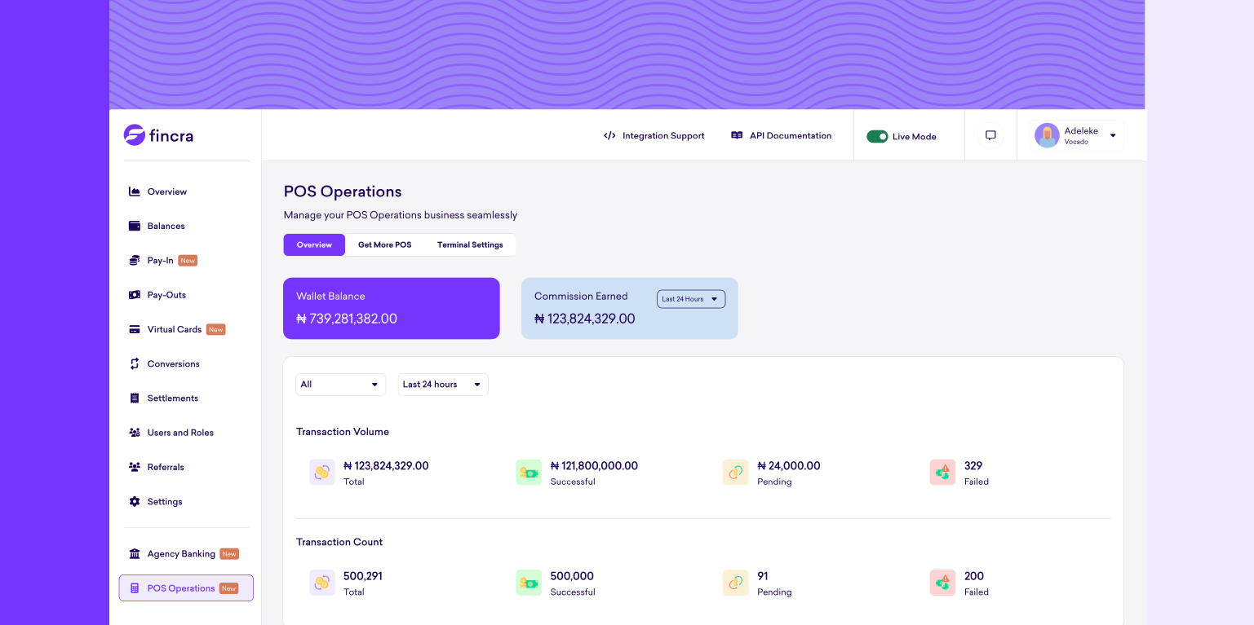Click the ₦ 24,000.00 pending volume
1254x625 pixels.
[789, 466]
